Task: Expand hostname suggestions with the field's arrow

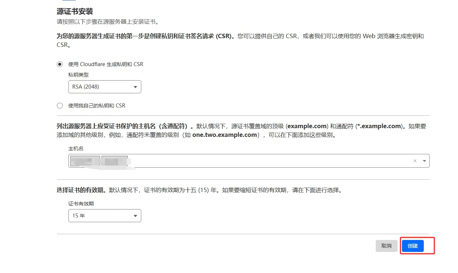Action: point(424,161)
